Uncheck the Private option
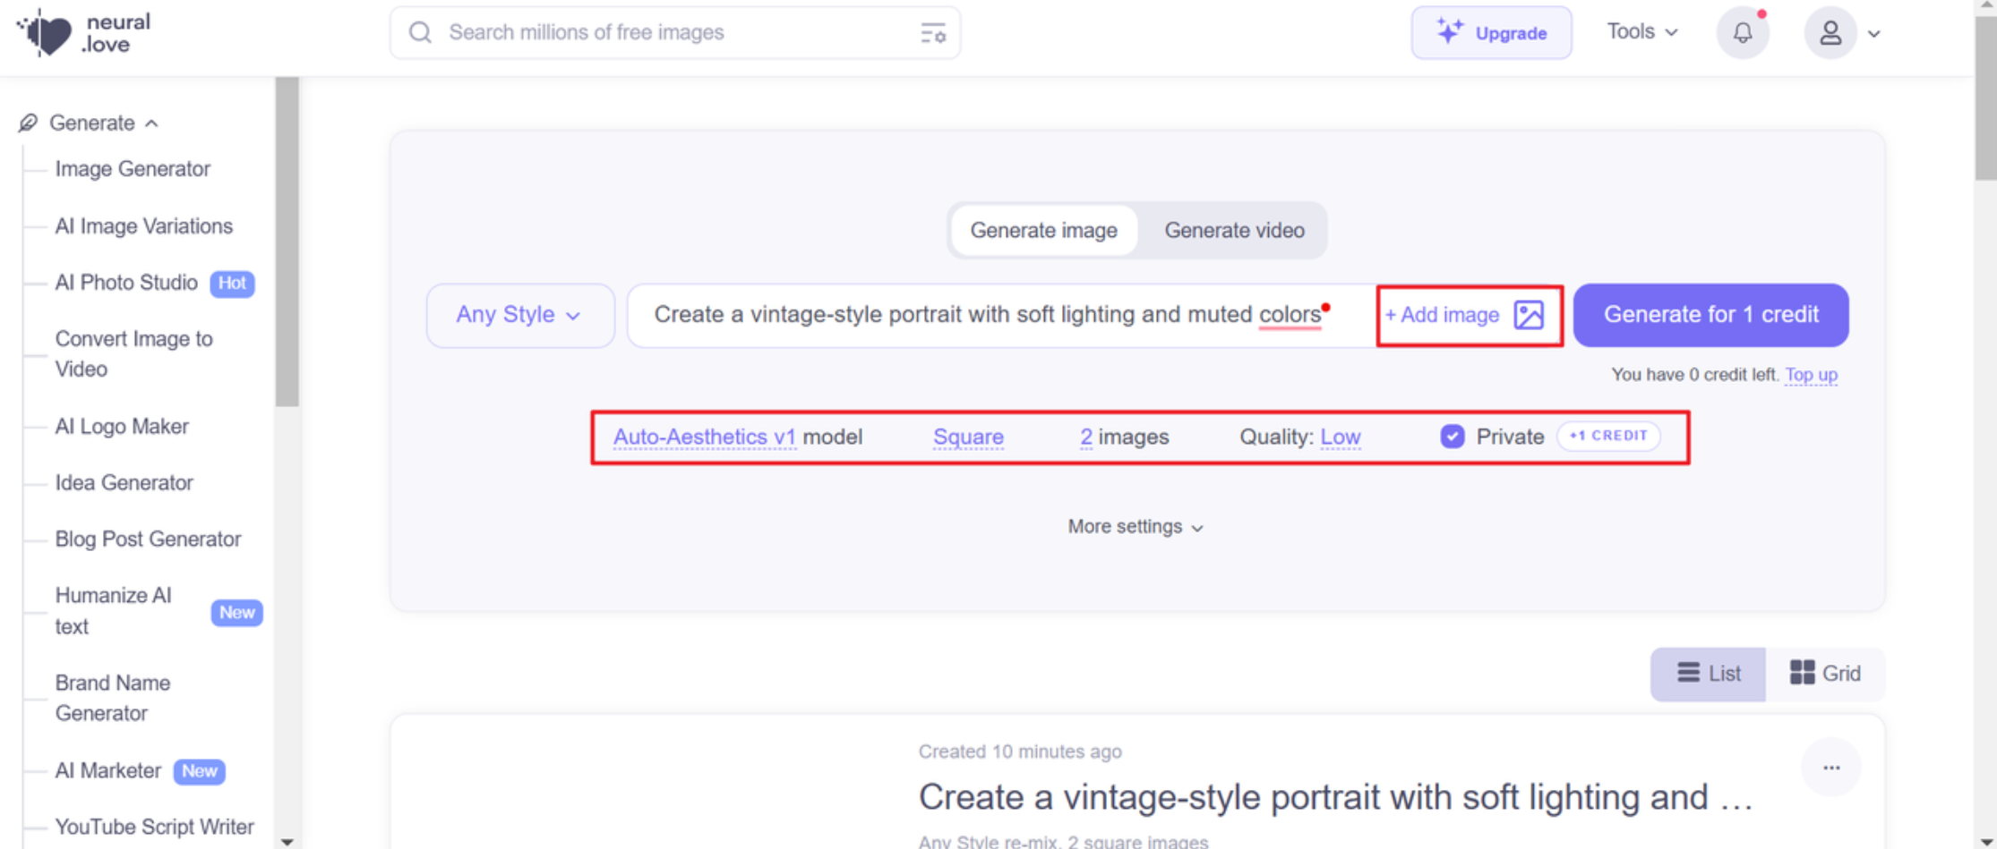The width and height of the screenshot is (1997, 849). point(1451,437)
